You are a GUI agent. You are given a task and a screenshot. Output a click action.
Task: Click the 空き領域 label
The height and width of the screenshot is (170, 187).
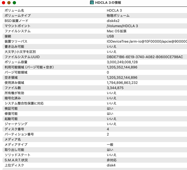coord(11,78)
